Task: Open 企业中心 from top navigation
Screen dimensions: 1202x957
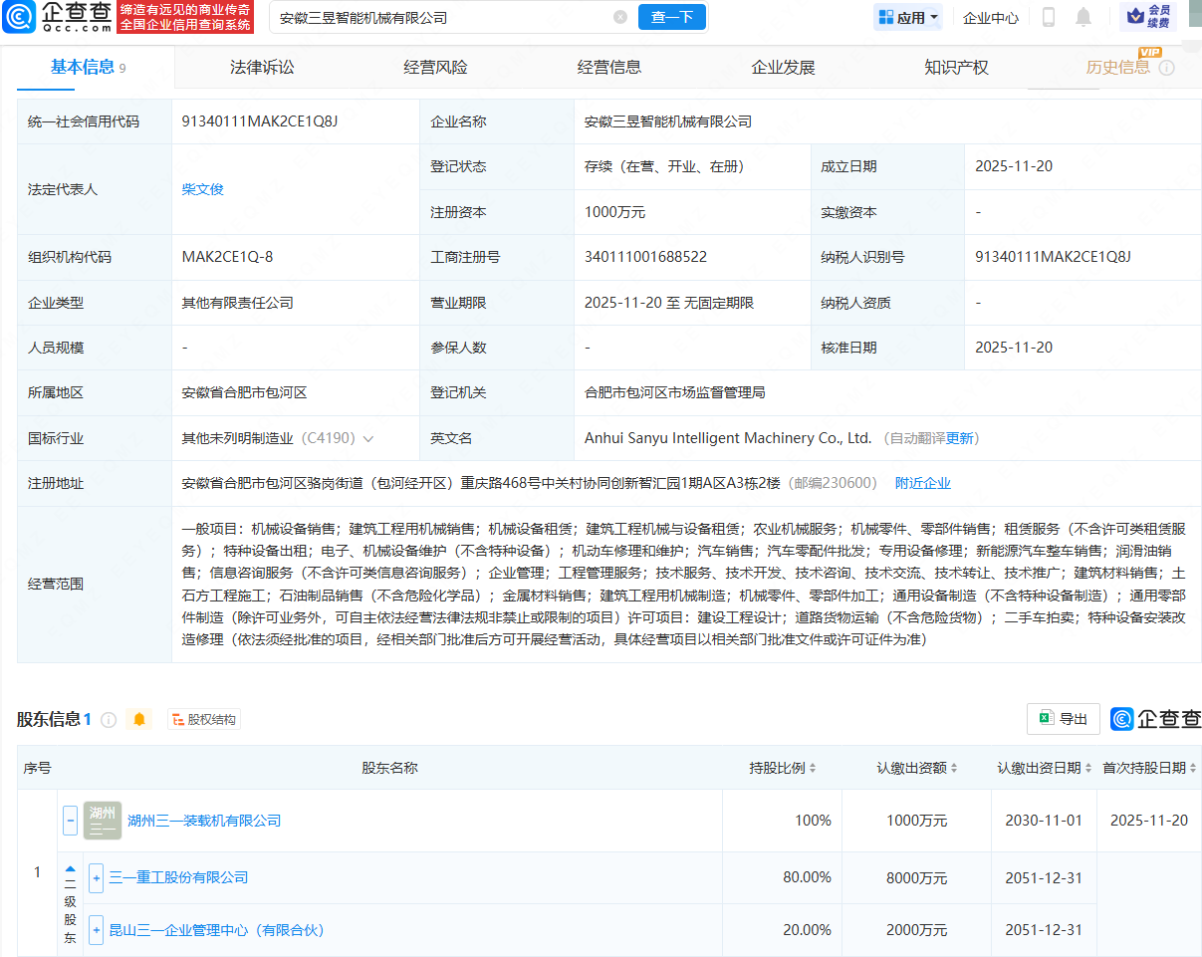Action: point(990,18)
